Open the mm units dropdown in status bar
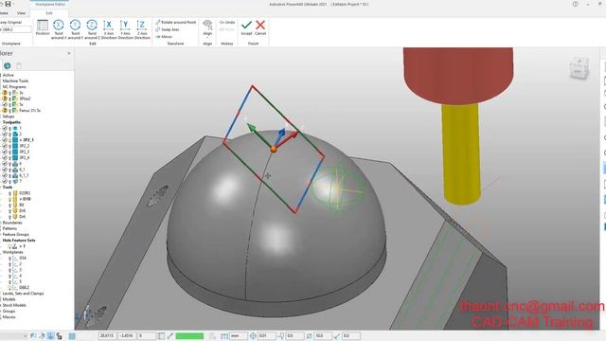 (x=240, y=336)
